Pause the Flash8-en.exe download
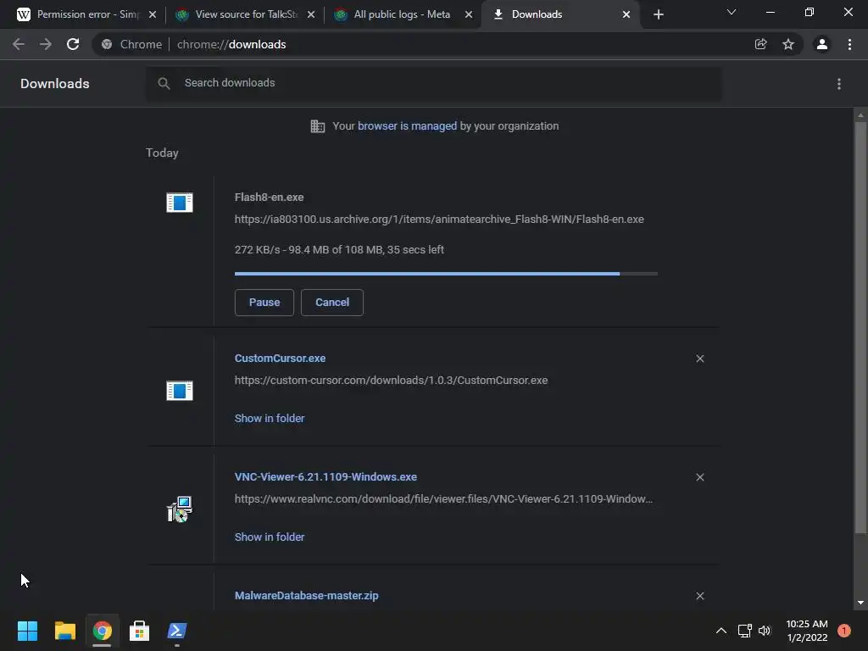The width and height of the screenshot is (868, 651). [x=264, y=303]
